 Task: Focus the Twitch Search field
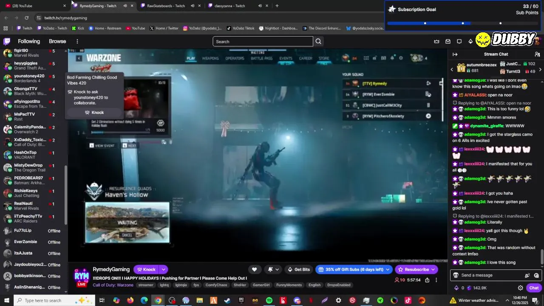263,41
